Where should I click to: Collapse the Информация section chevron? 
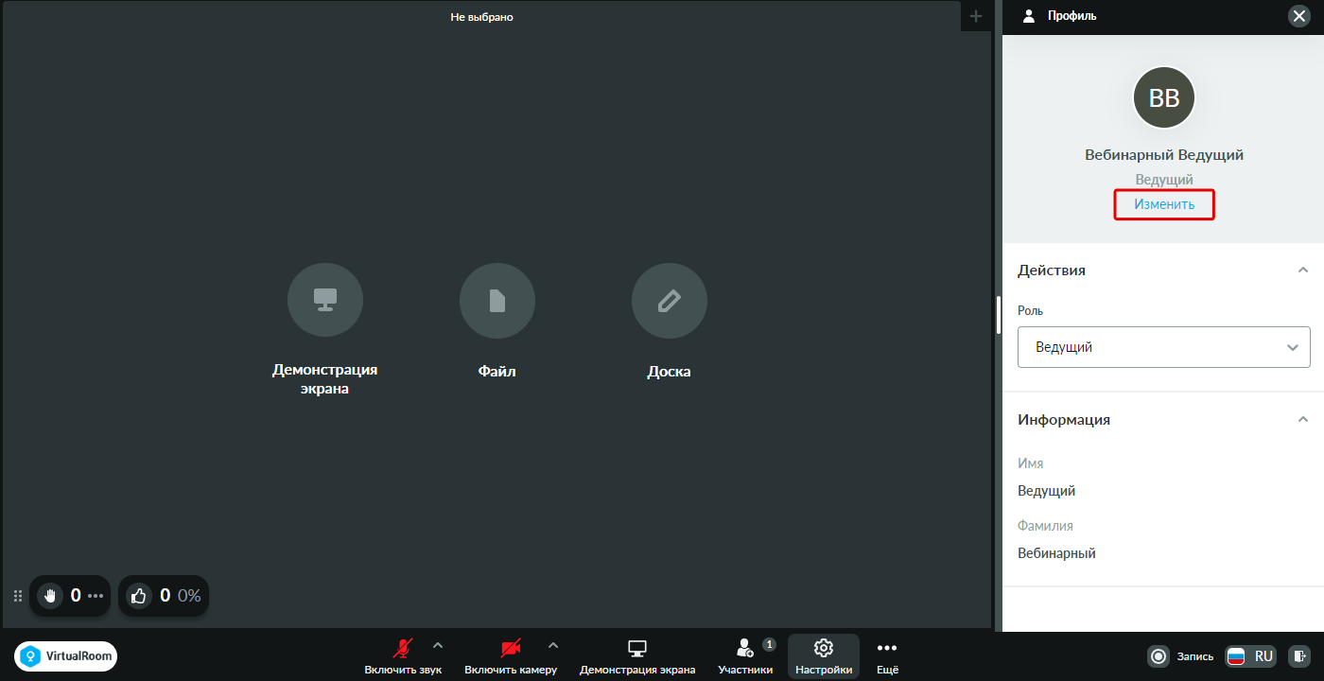[x=1303, y=419]
